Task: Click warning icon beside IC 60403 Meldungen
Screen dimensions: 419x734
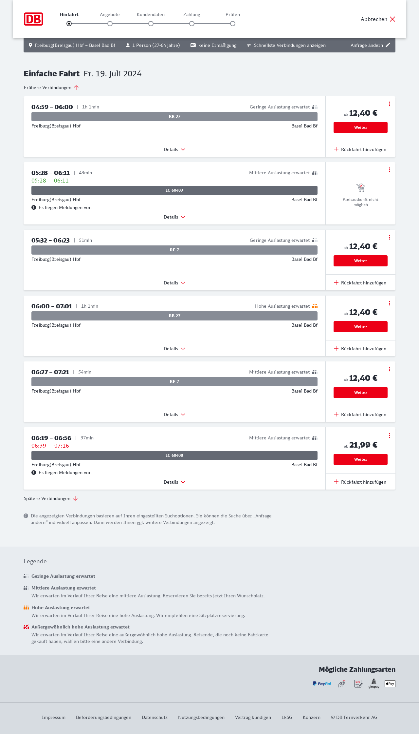Action: point(34,207)
